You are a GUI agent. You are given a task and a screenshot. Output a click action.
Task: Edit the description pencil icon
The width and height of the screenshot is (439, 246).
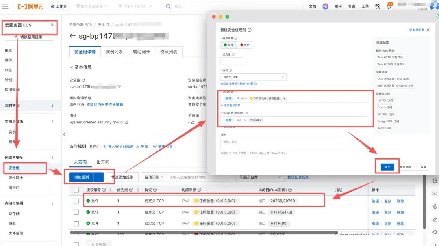pos(127,122)
